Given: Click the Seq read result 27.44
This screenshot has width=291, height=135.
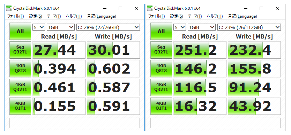Looking at the screenshot, I should 59,50.
